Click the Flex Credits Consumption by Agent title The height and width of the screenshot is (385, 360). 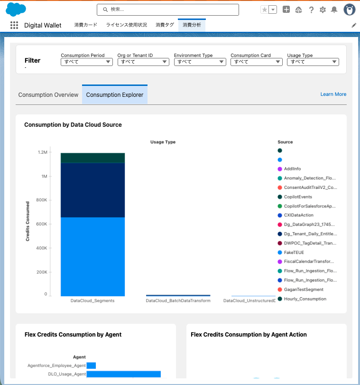tap(73, 335)
